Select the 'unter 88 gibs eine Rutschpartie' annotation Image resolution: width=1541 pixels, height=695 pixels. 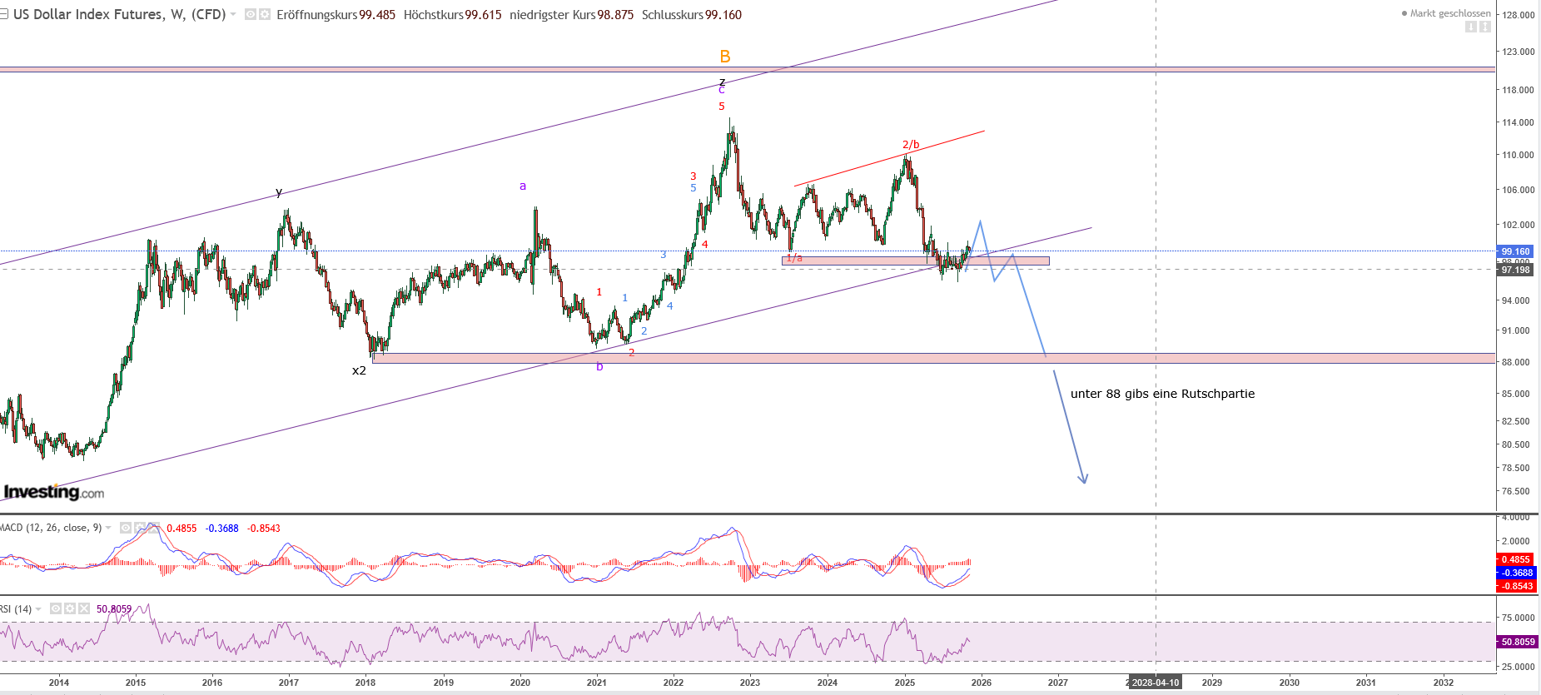pyautogui.click(x=1161, y=394)
